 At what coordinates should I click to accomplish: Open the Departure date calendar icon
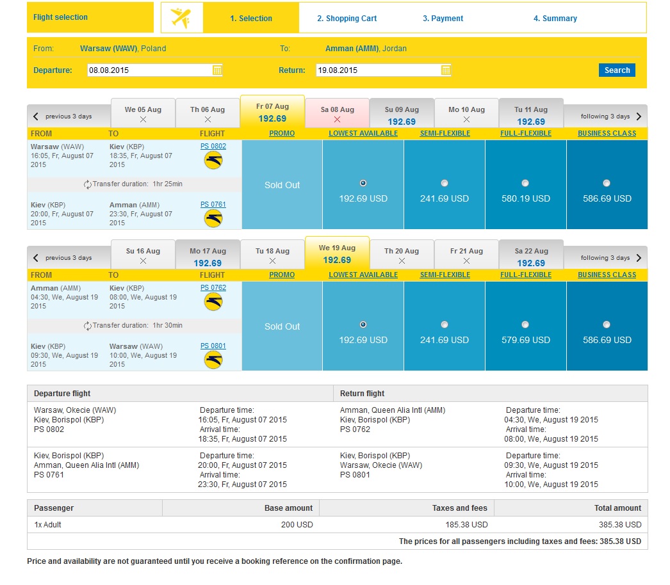point(217,70)
